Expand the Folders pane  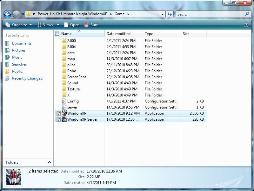pos(49,162)
